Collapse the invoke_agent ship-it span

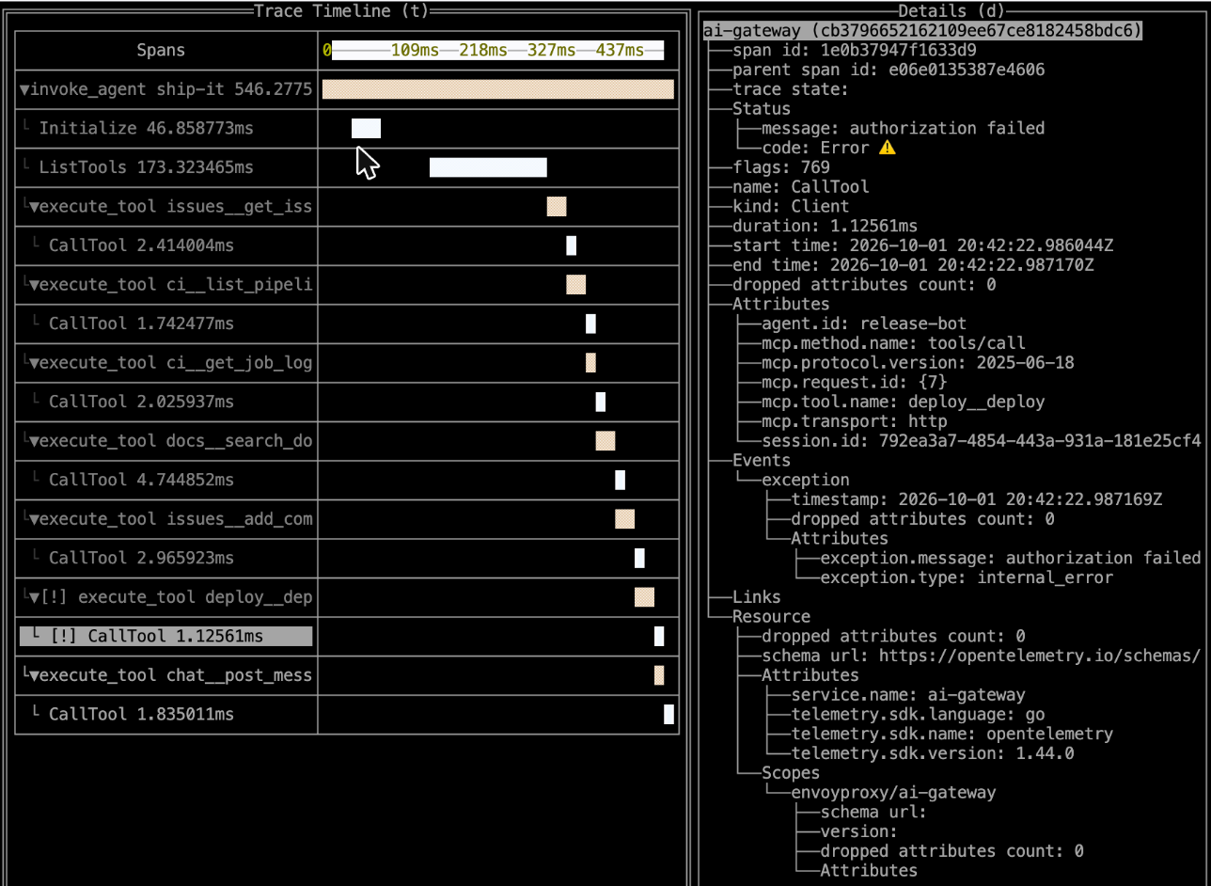tap(24, 89)
